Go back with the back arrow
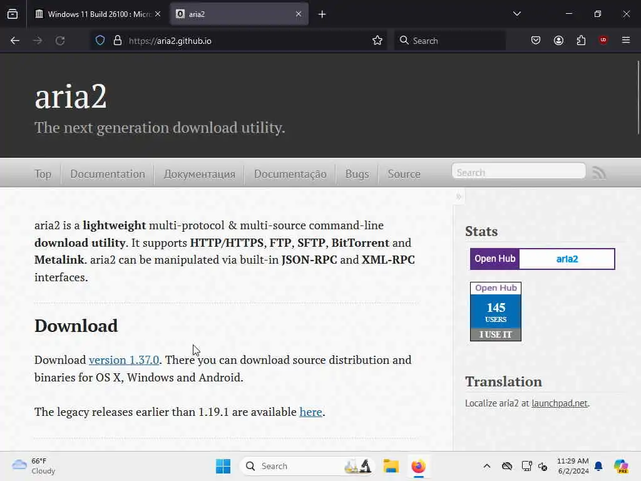641x481 pixels. pos(15,41)
